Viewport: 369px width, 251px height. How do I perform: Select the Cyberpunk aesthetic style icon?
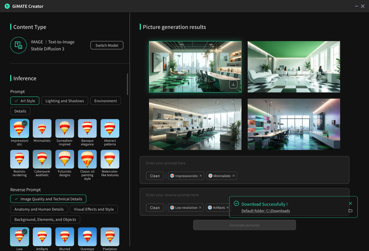(x=42, y=159)
